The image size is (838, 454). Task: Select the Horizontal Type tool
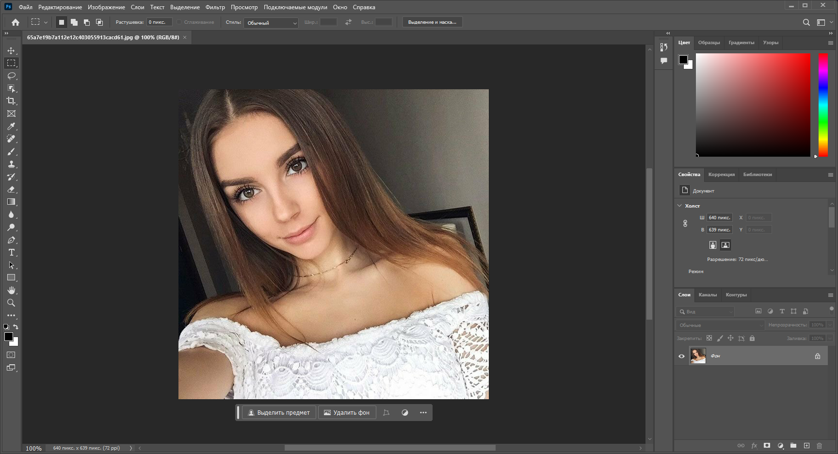click(11, 252)
